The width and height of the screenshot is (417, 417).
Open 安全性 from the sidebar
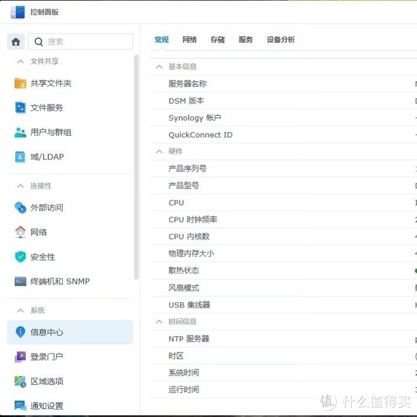[x=43, y=257]
